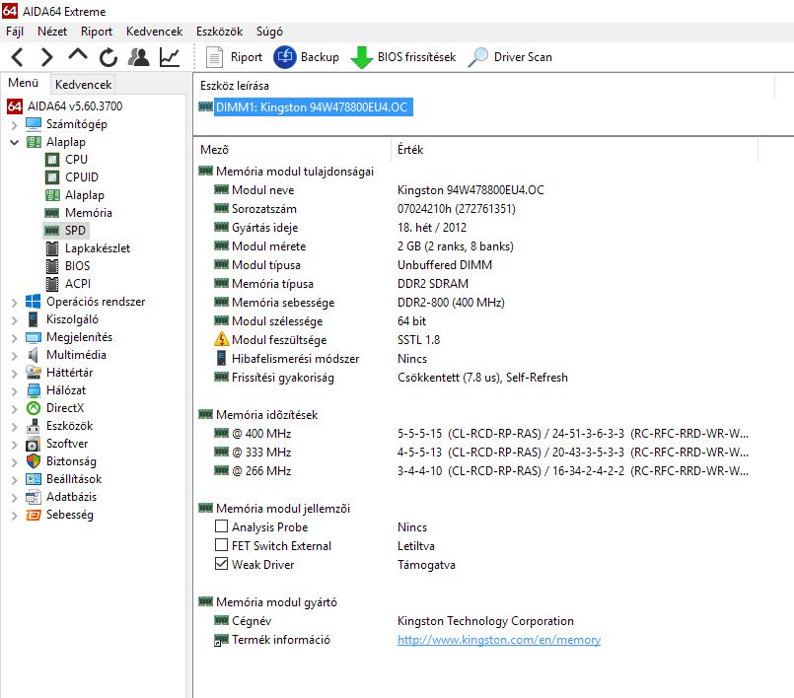Click the Adatbázis tree item icon

33,497
